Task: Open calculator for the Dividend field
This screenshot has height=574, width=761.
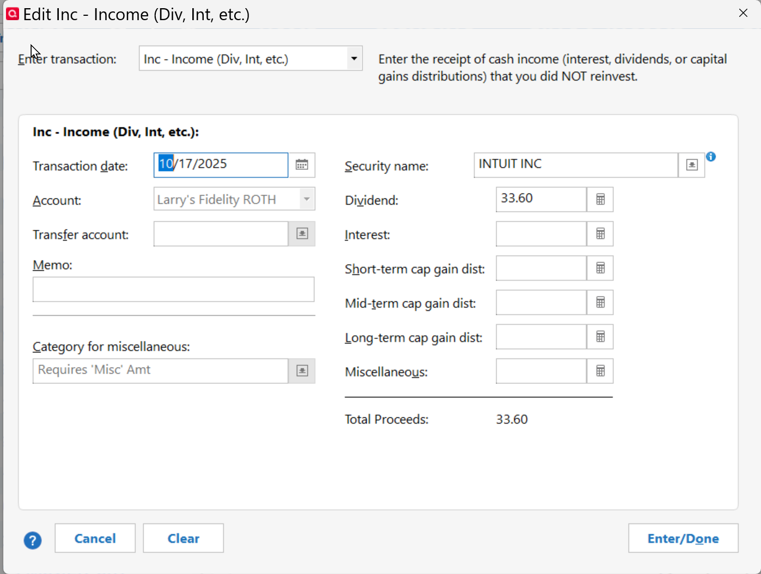Action: point(600,199)
